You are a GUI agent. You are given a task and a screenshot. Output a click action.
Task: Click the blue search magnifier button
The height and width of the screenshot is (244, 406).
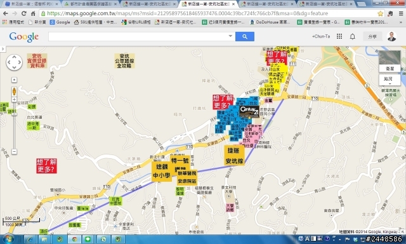point(245,37)
